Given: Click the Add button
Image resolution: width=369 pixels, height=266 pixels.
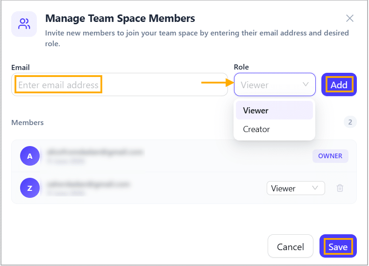Looking at the screenshot, I should coord(339,84).
